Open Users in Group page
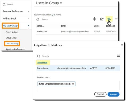The width and height of the screenshot is (126, 101). click(x=12, y=44)
